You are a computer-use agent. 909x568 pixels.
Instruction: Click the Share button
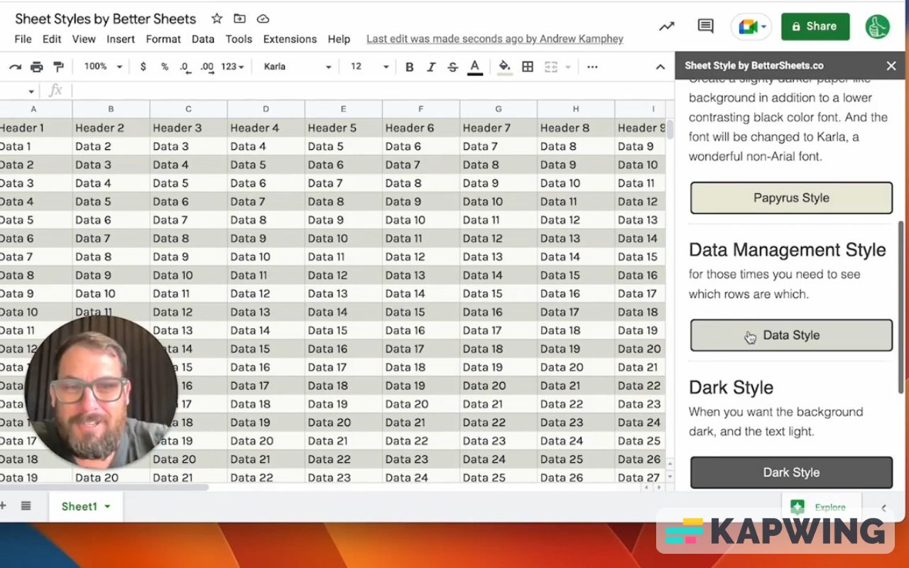[x=815, y=26]
